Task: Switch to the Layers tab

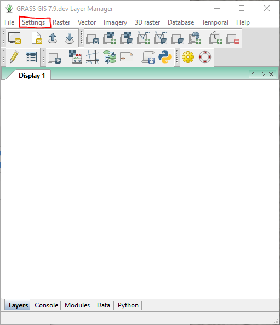Action: (x=18, y=305)
